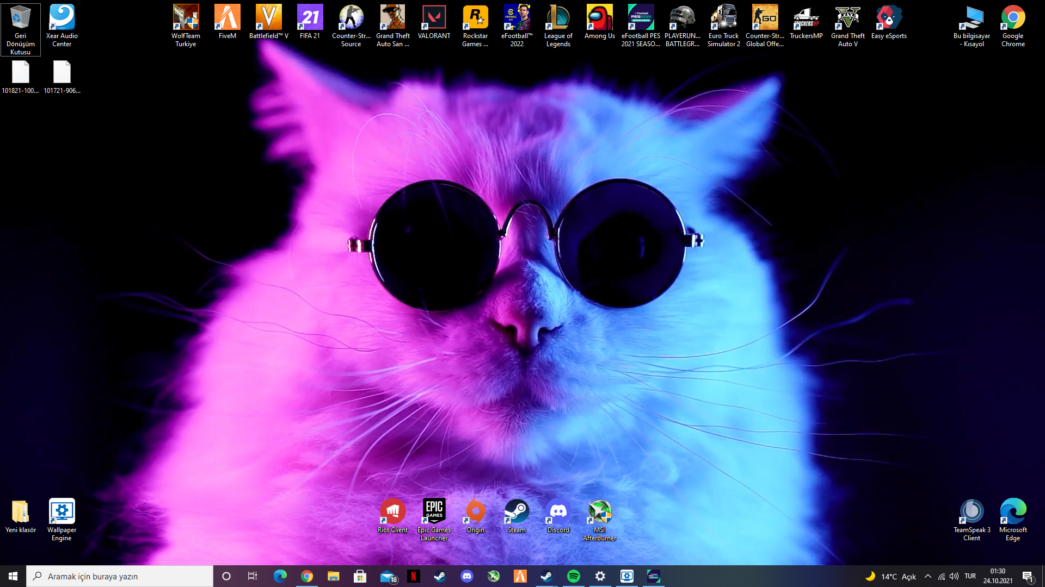The width and height of the screenshot is (1045, 587).
Task: Select the Euro Truck Simulator 2 icon
Action: 723,26
